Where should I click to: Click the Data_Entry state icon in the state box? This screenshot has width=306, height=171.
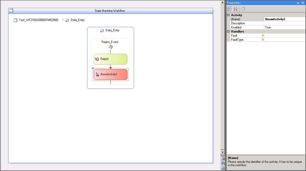102,30
